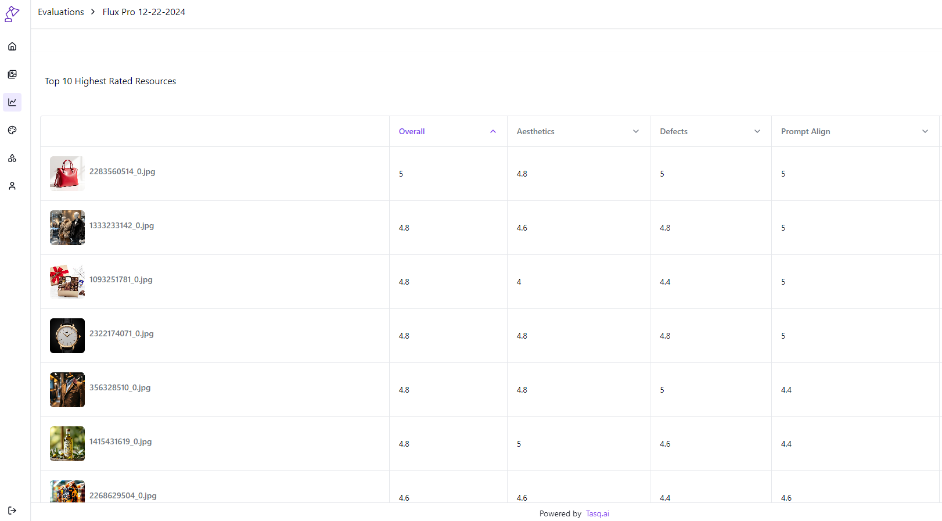
Task: Click Aesthetics 5 for 1415431619_0.jpg
Action: tap(519, 444)
